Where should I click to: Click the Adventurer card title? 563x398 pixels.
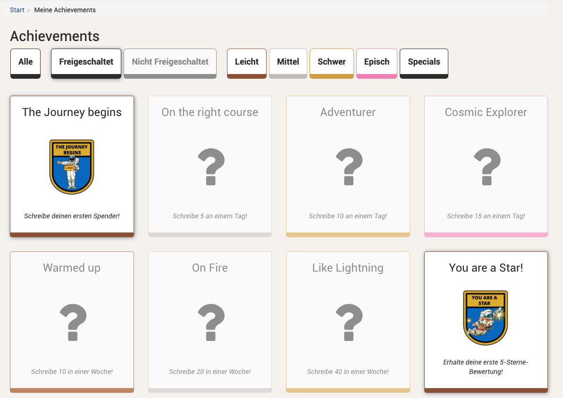tap(348, 112)
